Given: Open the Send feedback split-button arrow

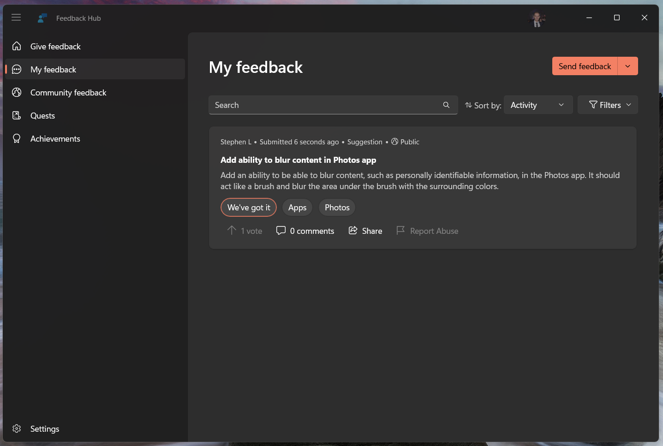Looking at the screenshot, I should pyautogui.click(x=627, y=66).
